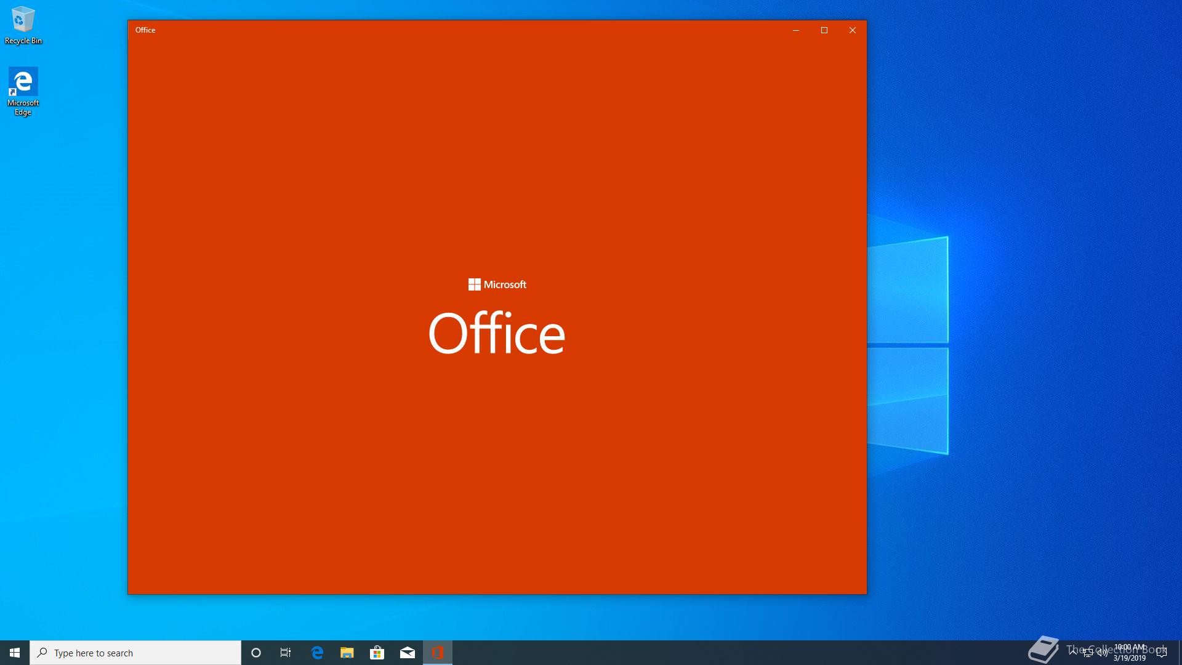Launch Edge from the taskbar

pyautogui.click(x=317, y=653)
